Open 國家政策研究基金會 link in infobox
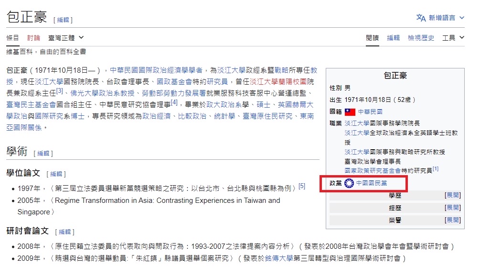The image size is (480, 267). pyautogui.click(x=373, y=171)
